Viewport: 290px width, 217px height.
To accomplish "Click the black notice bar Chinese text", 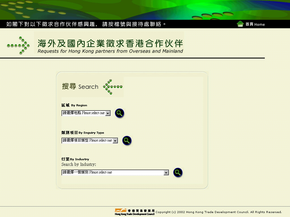I will point(86,24).
